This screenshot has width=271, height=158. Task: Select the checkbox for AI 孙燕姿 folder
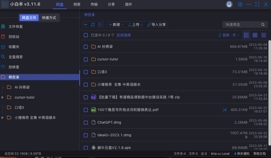click(x=86, y=47)
